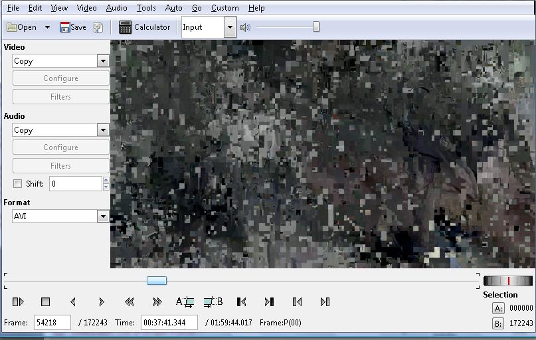Open the Input/Output view dropdown
The image size is (536, 340).
230,27
